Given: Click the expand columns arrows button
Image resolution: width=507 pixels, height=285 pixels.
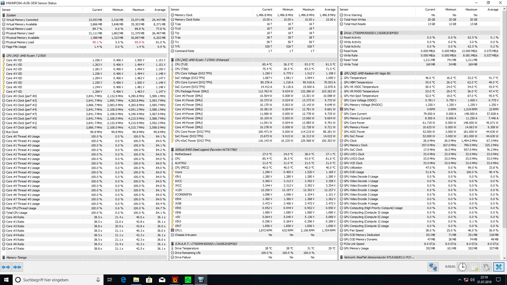Looking at the screenshot, I should pyautogui.click(x=6, y=267).
